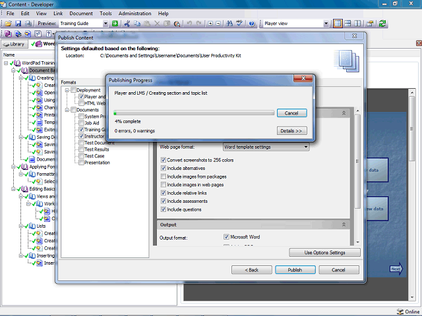Image resolution: width=422 pixels, height=316 pixels.
Task: Click the Redo arrow icon
Action: (198, 24)
